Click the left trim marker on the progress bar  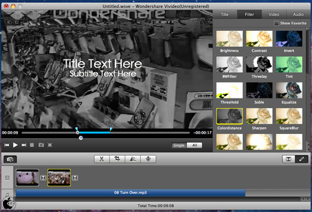[76, 129]
